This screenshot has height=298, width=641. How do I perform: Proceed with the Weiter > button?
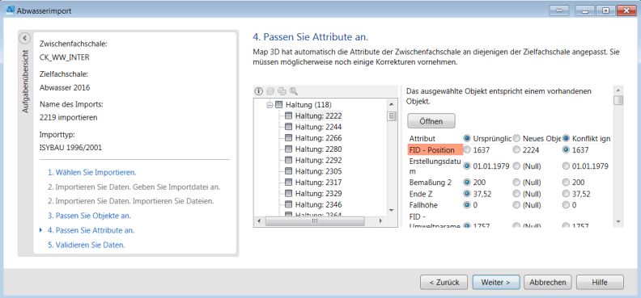point(496,282)
